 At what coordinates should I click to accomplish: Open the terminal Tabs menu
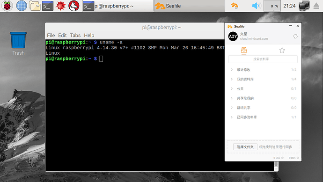pyautogui.click(x=75, y=36)
